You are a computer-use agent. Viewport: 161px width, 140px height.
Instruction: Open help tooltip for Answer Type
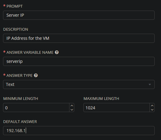pos(36,75)
